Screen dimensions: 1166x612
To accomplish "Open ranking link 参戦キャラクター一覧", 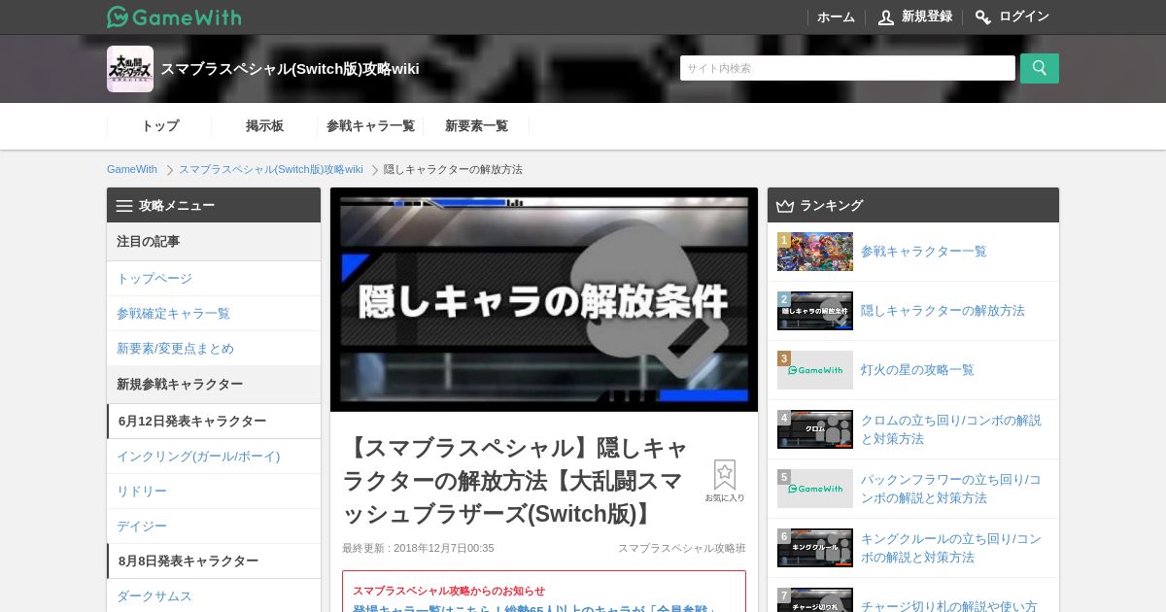I will pos(923,252).
